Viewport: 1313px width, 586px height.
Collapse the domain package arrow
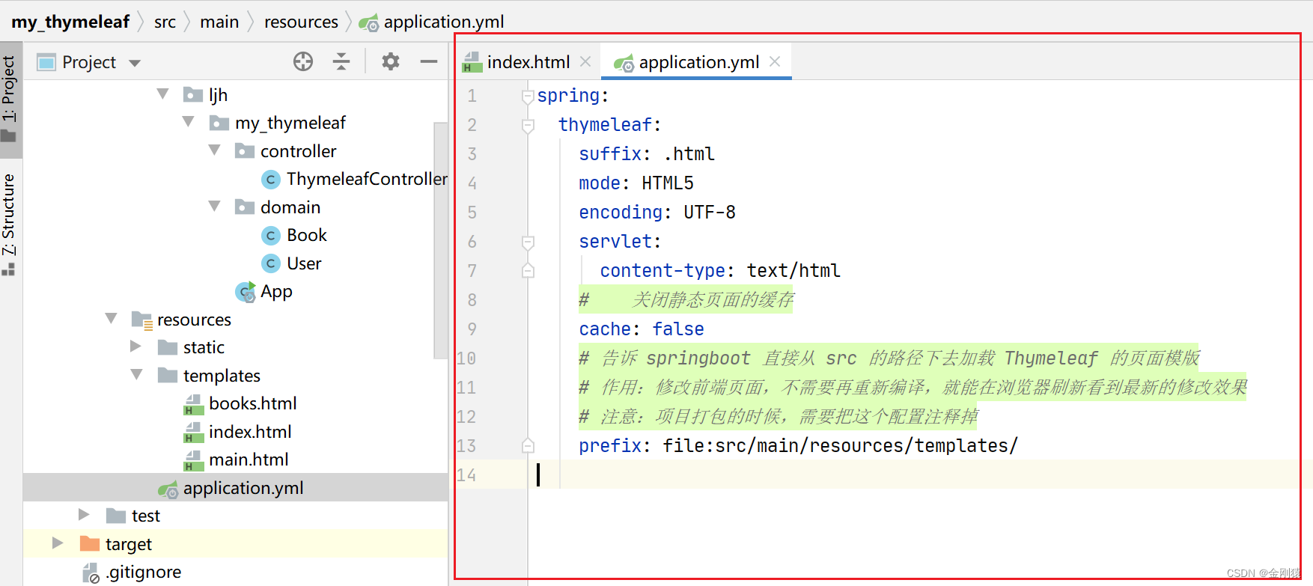[215, 206]
